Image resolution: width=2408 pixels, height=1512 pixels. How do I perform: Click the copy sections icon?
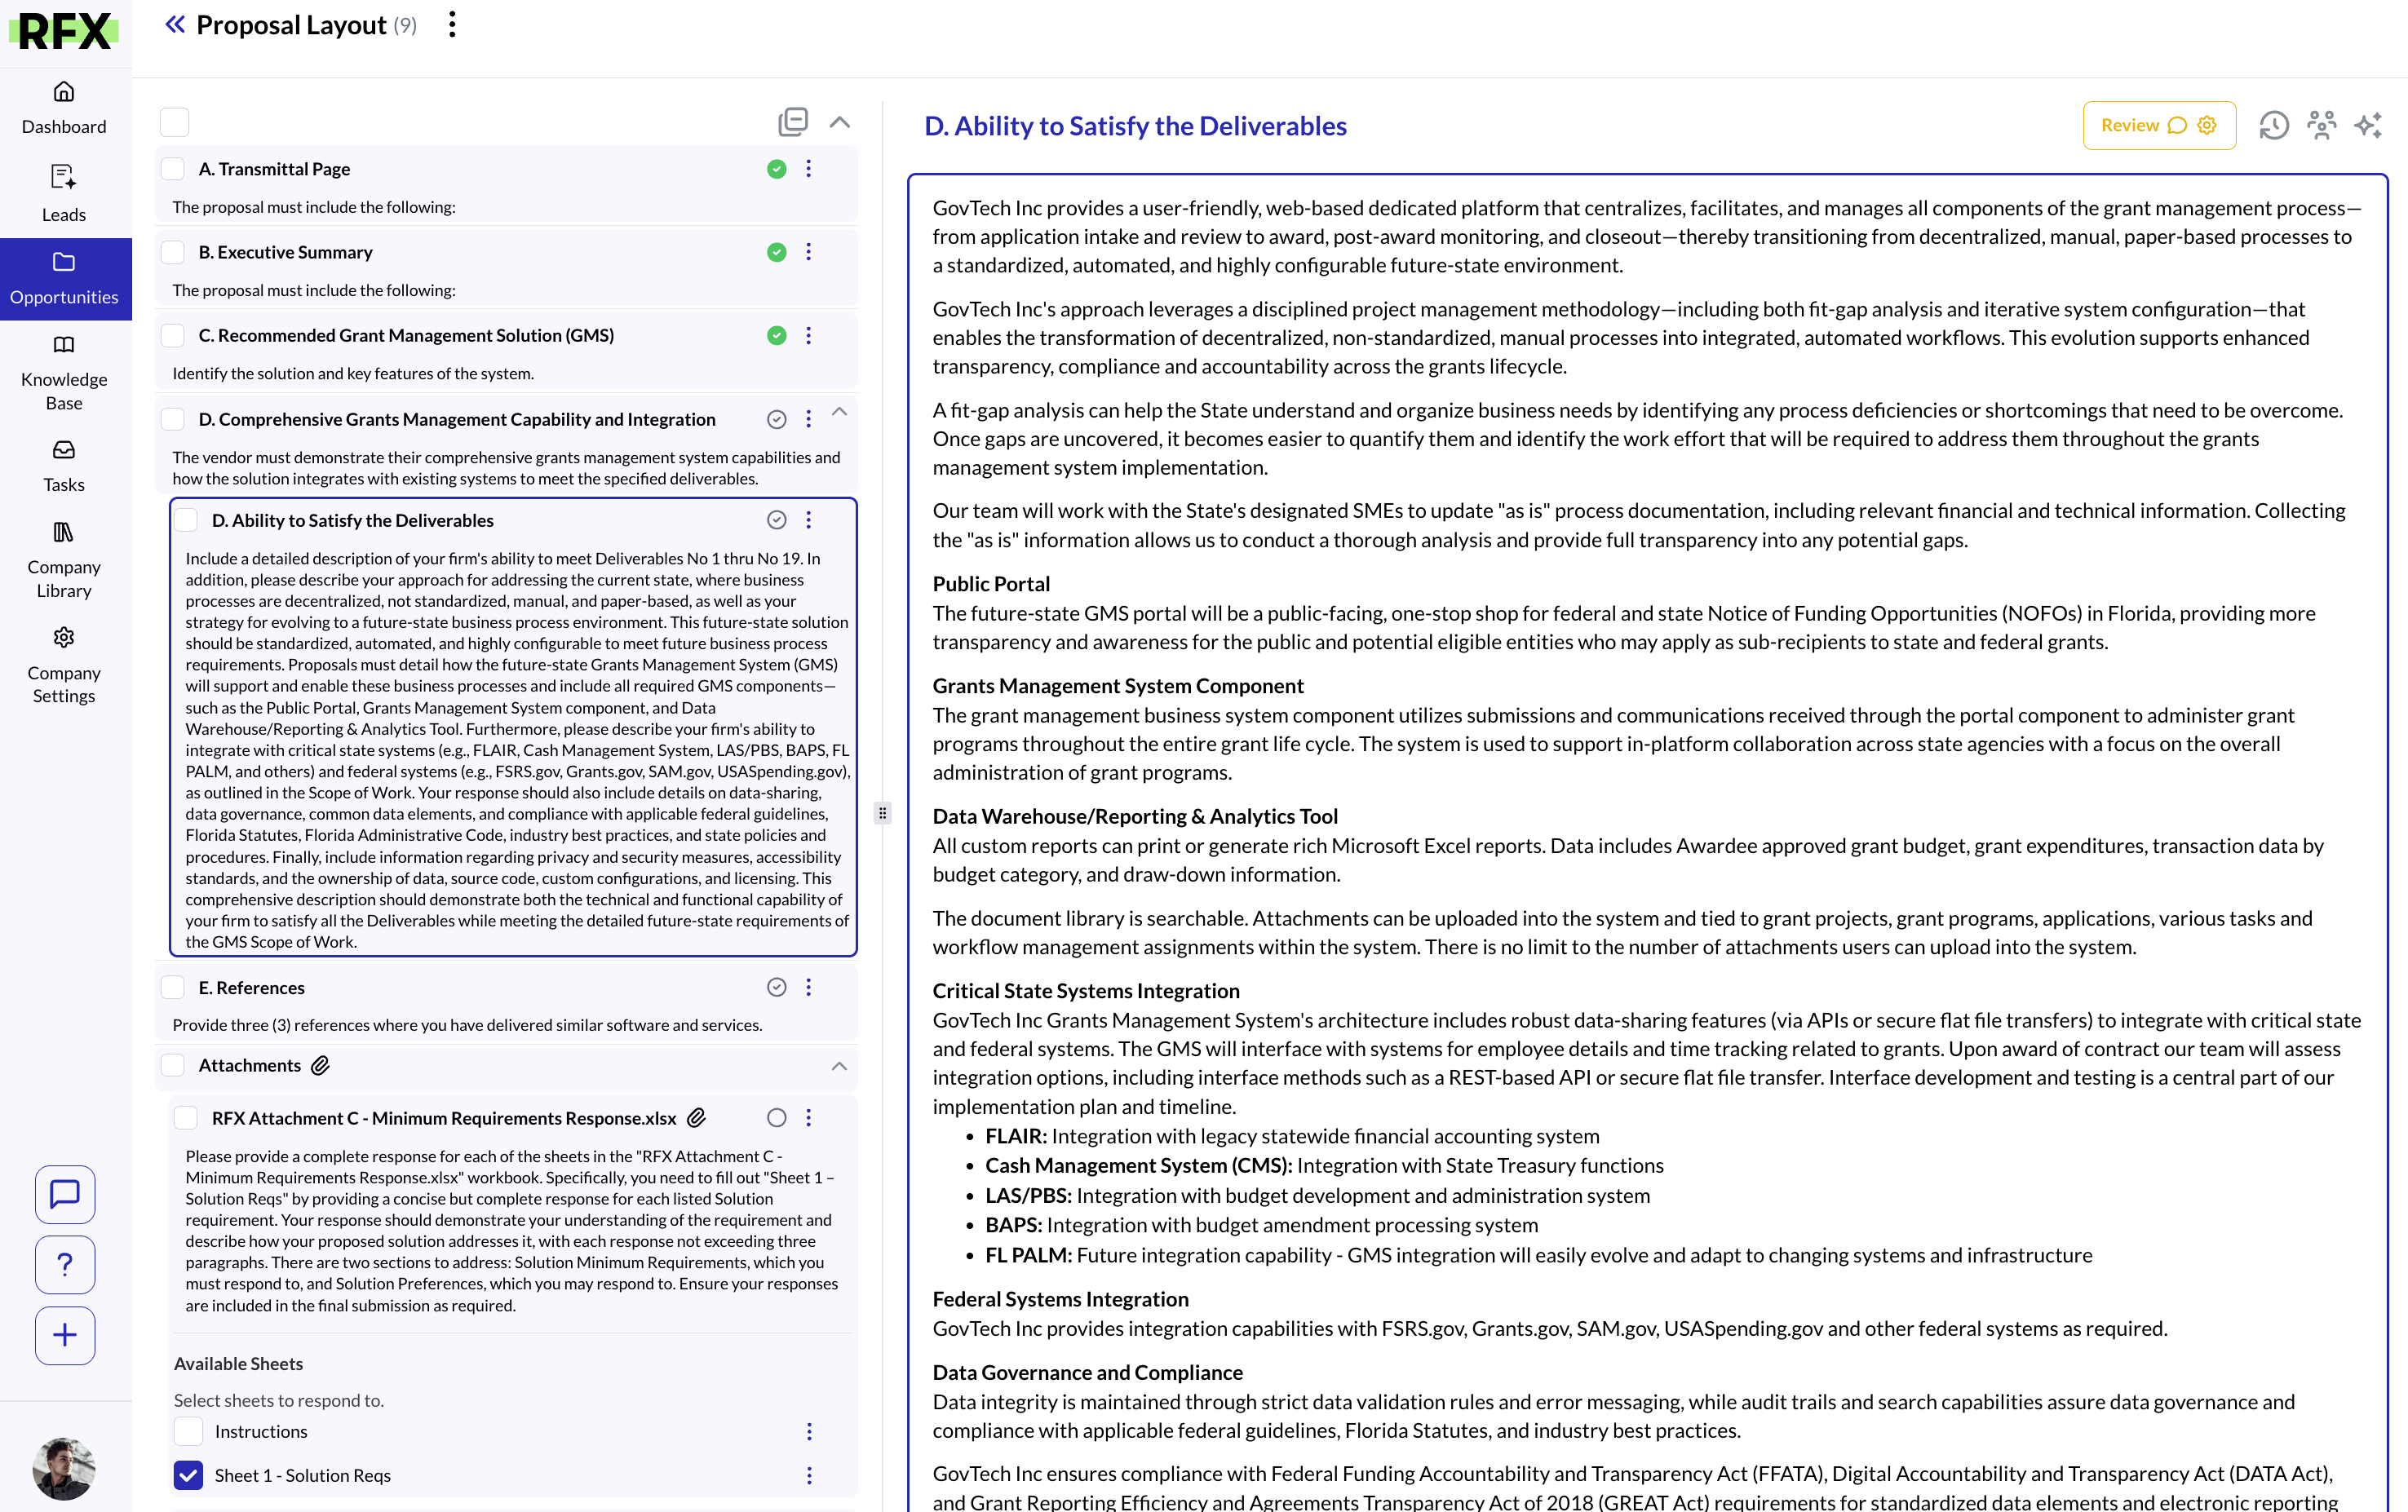[792, 122]
